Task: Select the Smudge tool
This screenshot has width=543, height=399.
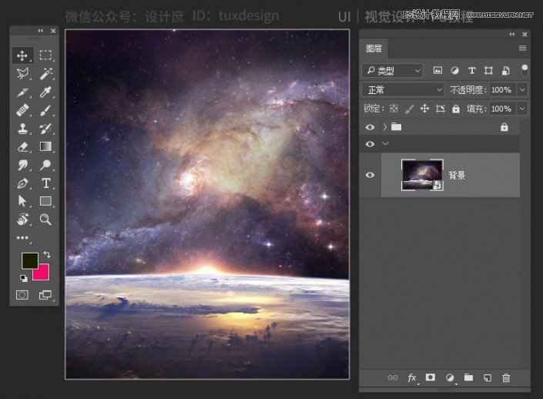Action: coord(22,165)
